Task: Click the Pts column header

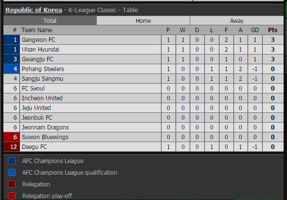Action: click(x=273, y=30)
